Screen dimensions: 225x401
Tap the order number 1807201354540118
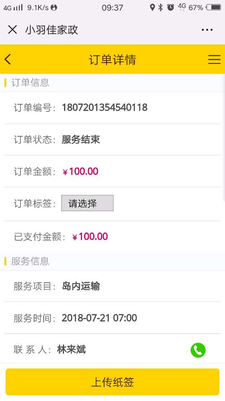click(x=105, y=107)
